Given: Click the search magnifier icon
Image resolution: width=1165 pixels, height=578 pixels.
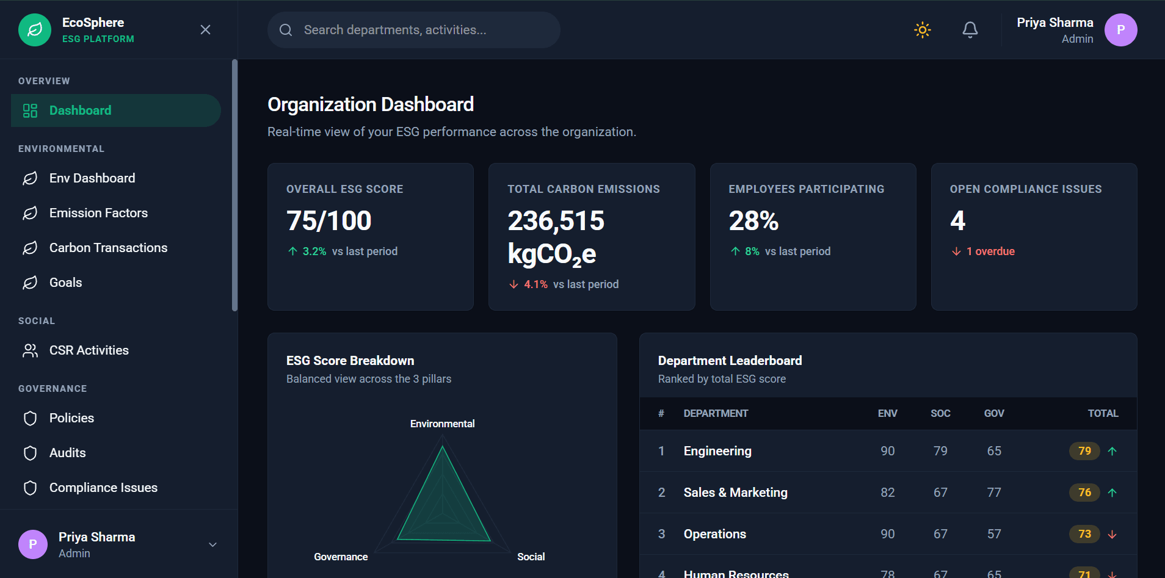Looking at the screenshot, I should [286, 30].
